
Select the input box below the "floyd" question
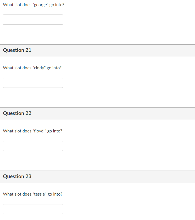pyautogui.click(x=33, y=146)
